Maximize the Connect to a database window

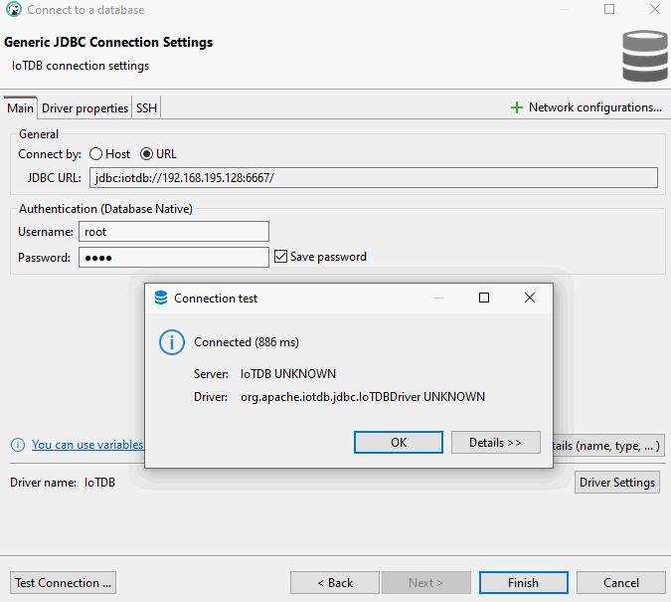[609, 9]
